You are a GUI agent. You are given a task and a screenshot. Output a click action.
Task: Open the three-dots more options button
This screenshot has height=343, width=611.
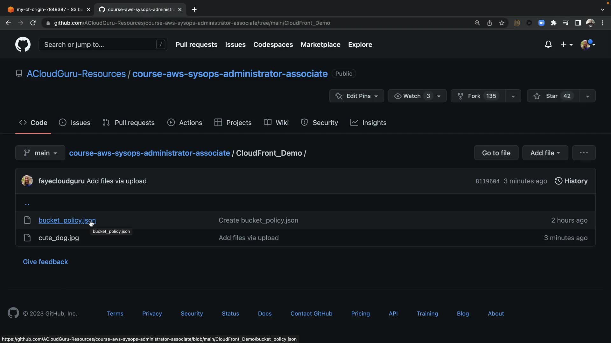584,153
